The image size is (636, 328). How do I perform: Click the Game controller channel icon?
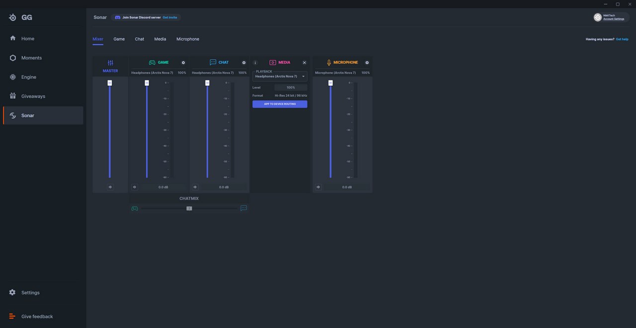tap(152, 63)
